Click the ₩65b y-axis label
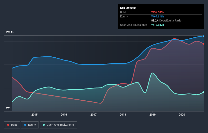Screen dimensions: 208x133 click(x=10, y=32)
